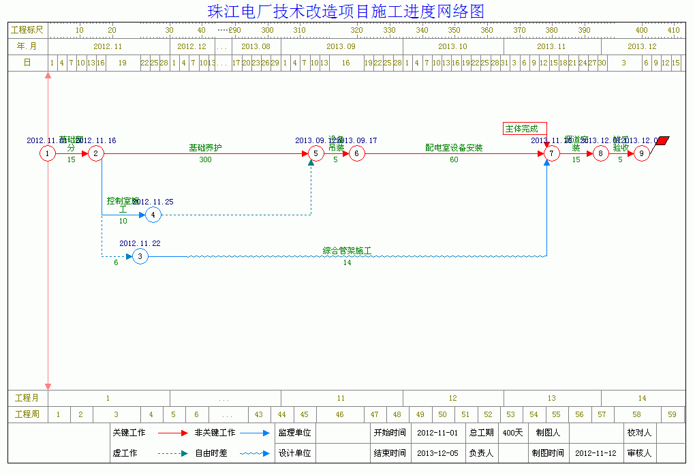The image size is (695, 475).
Task: Click the wavy 自由时差 legend line
Action: pos(256,453)
